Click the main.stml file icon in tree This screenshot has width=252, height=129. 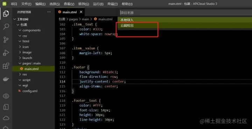[22, 69]
